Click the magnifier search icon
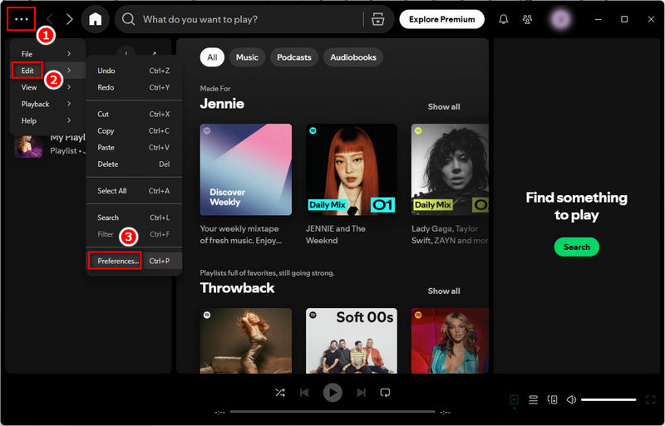665x426 pixels. point(129,19)
